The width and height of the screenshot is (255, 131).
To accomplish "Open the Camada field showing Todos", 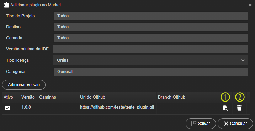I will coord(150,38).
